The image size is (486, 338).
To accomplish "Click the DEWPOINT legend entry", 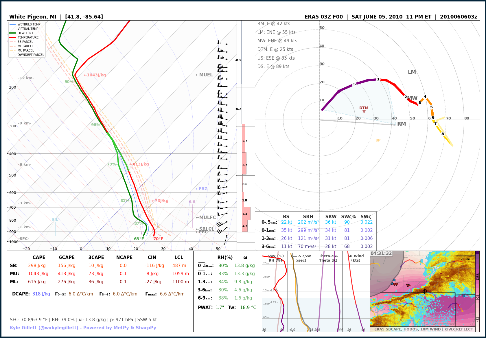I will [x=25, y=33].
